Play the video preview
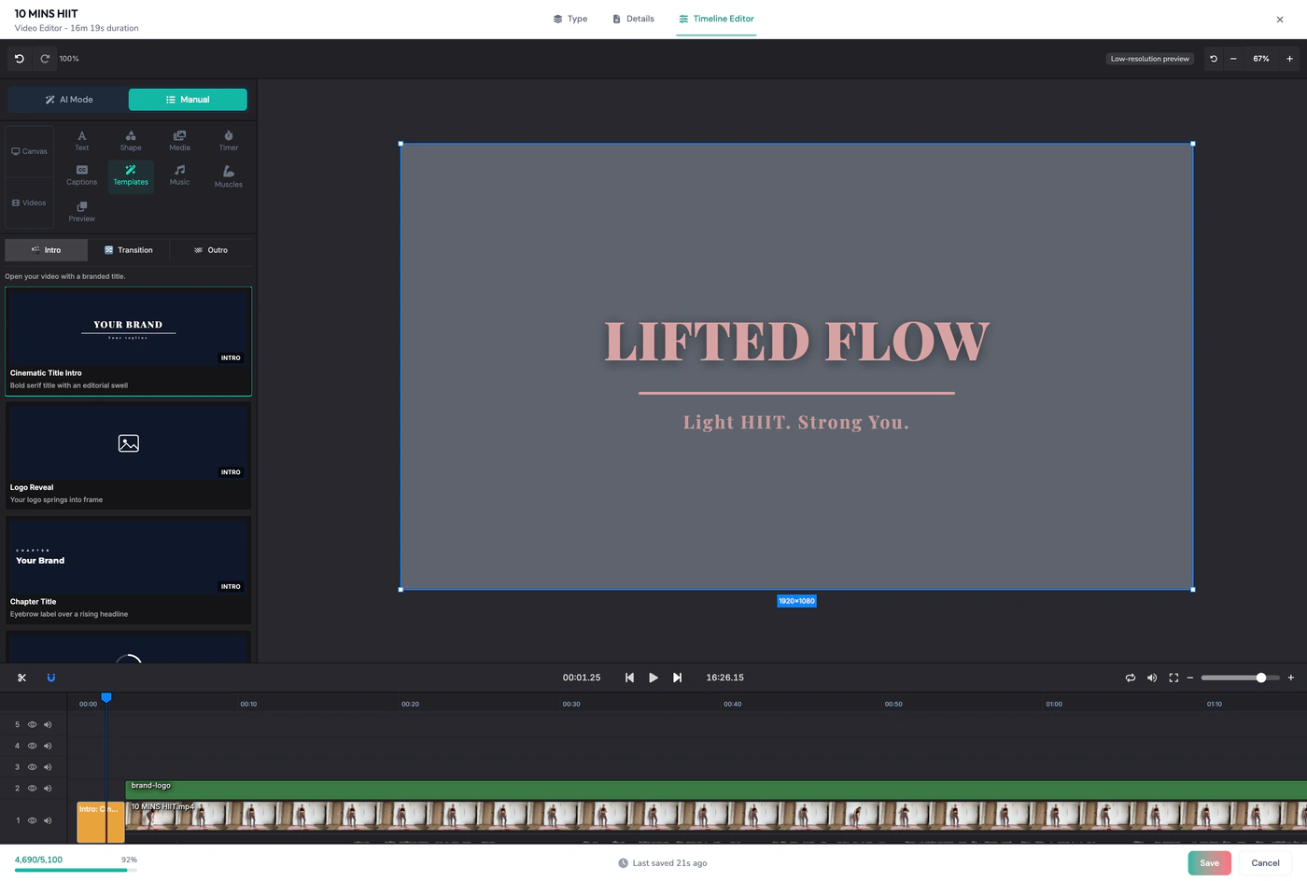 point(653,678)
